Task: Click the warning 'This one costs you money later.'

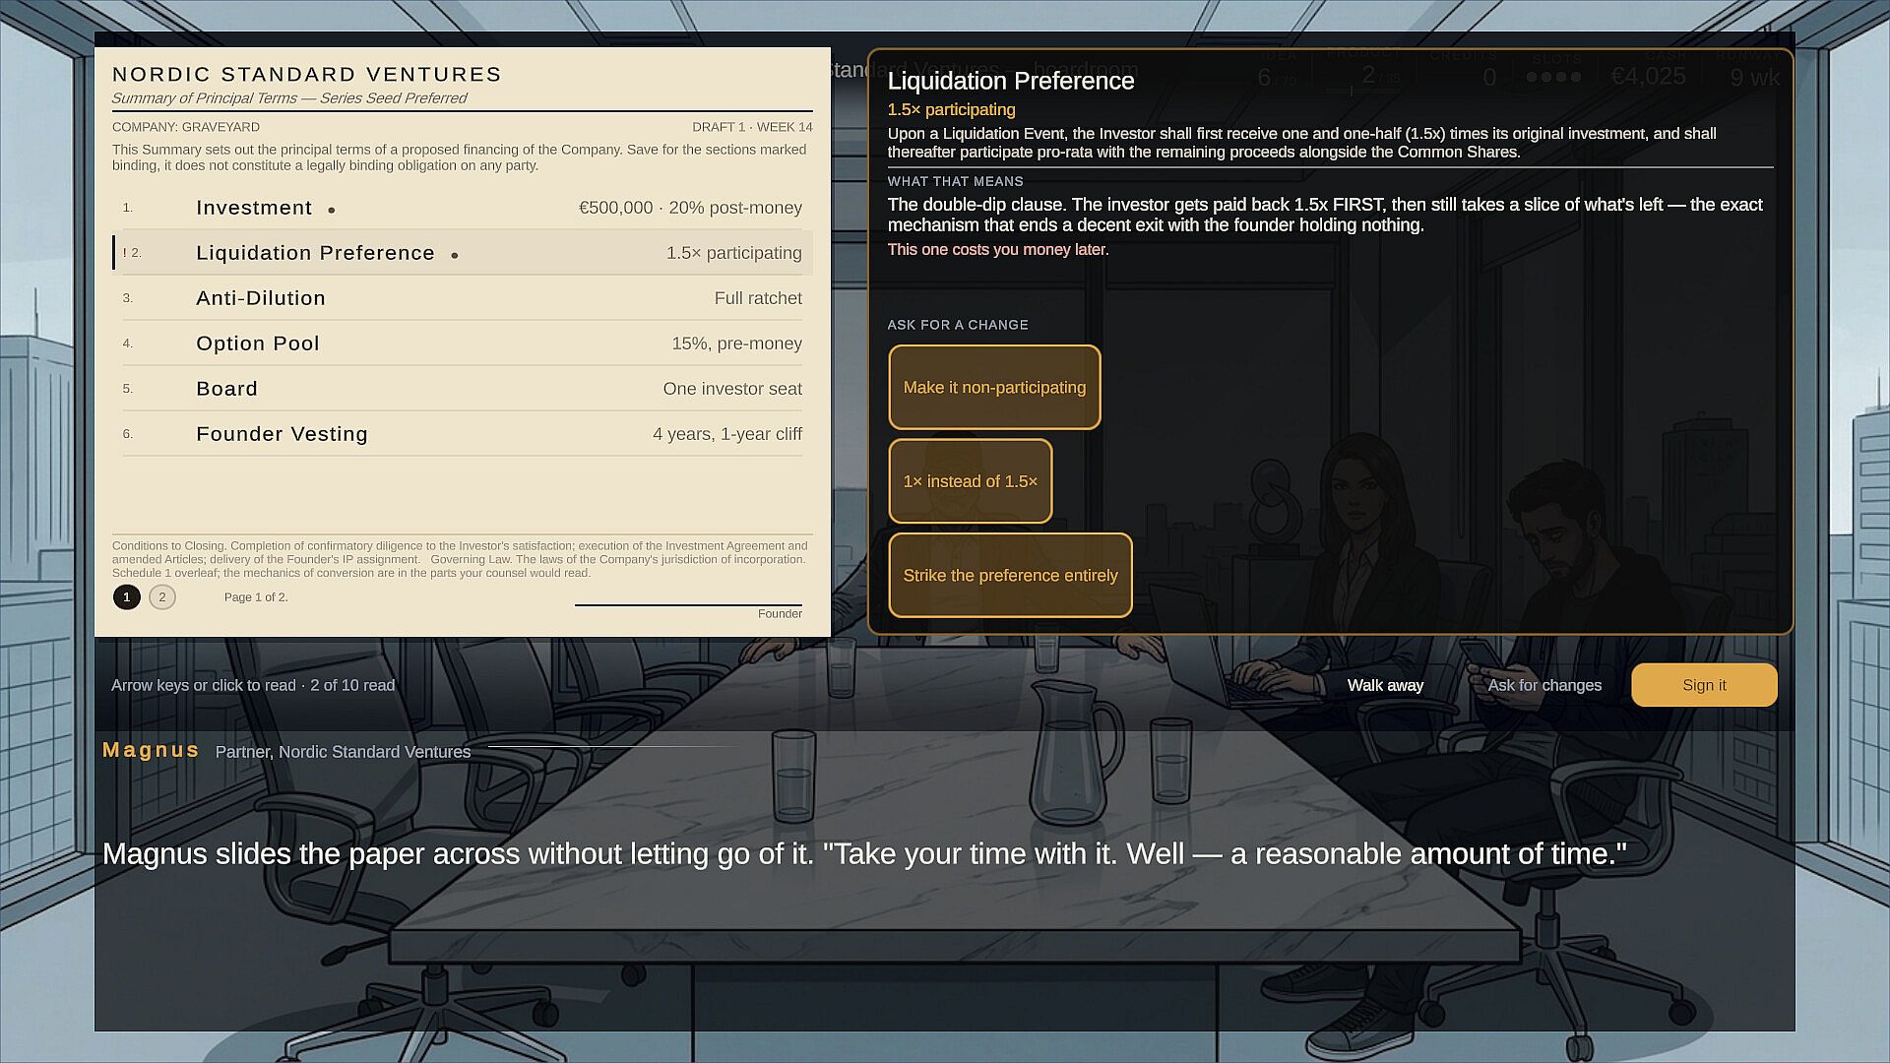Action: 998,250
